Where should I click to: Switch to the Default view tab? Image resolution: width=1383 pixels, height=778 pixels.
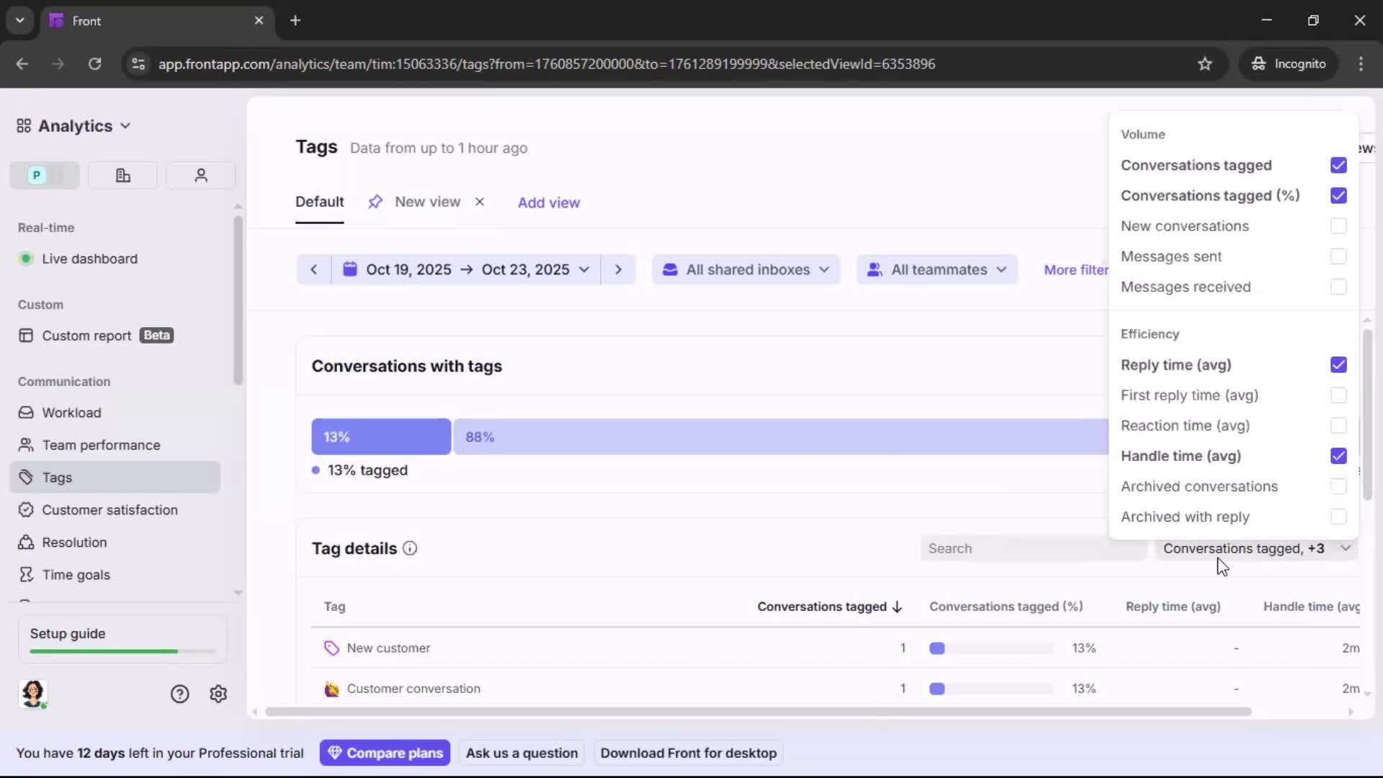click(319, 202)
